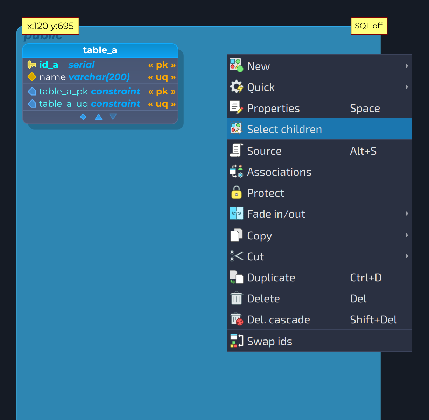Click the Cut scissors icon
This screenshot has width=429, height=420.
(236, 256)
